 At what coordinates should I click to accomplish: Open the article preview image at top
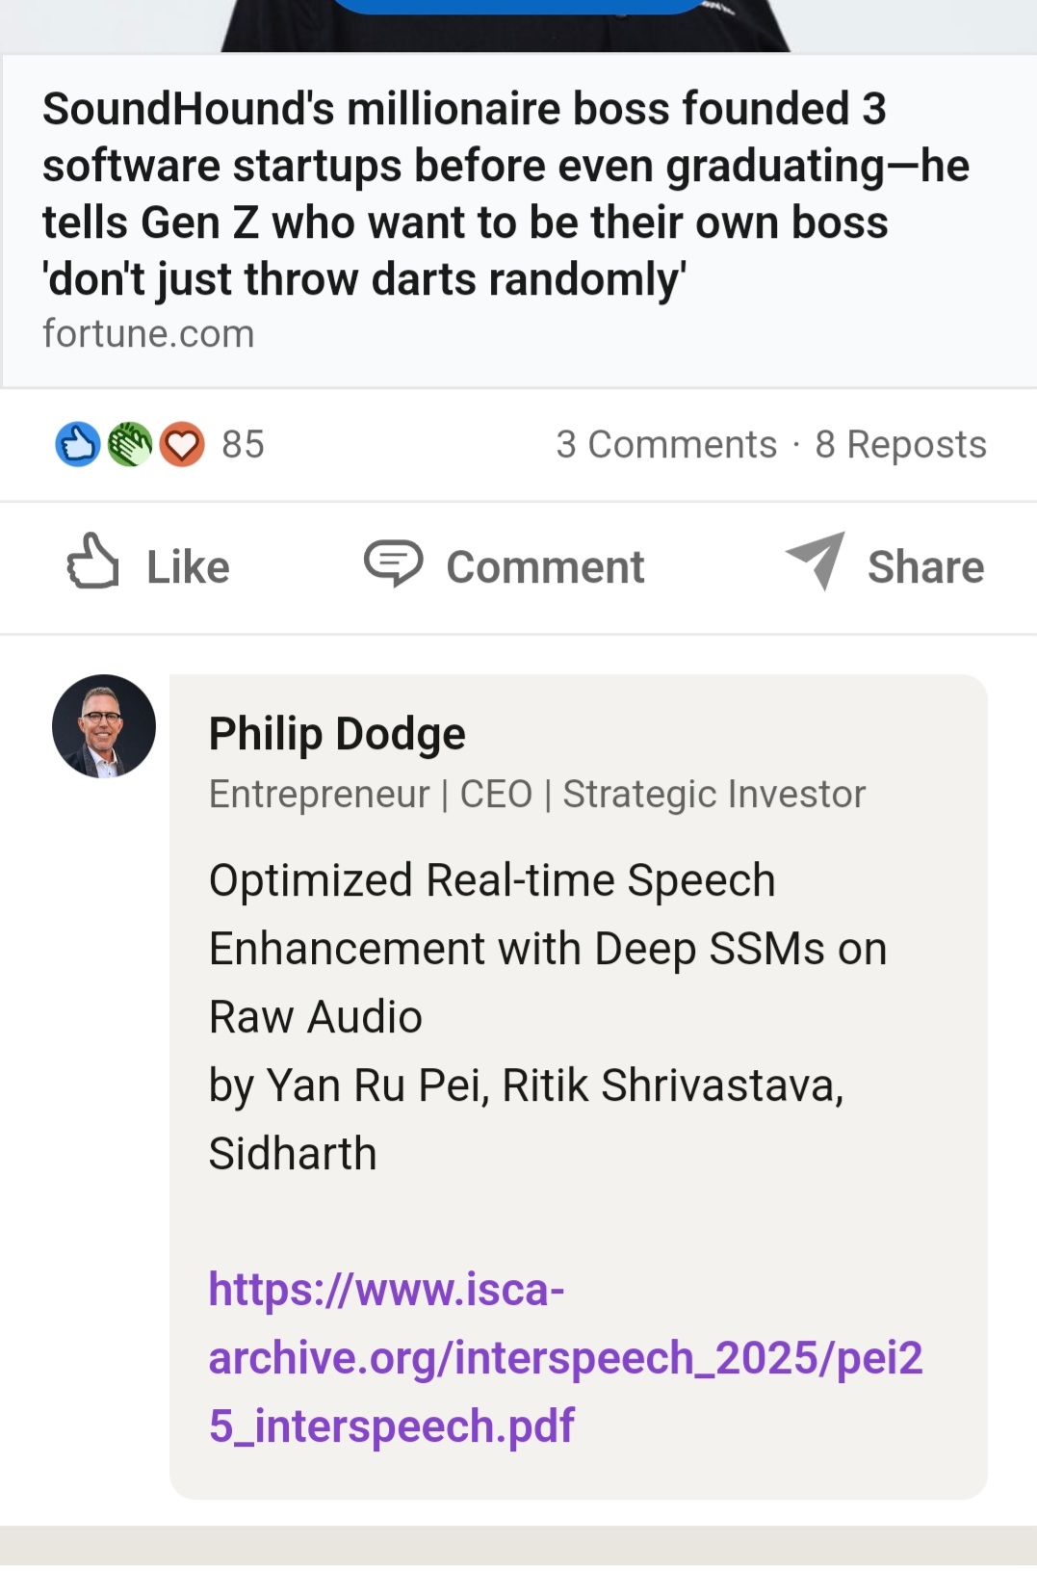(506, 25)
